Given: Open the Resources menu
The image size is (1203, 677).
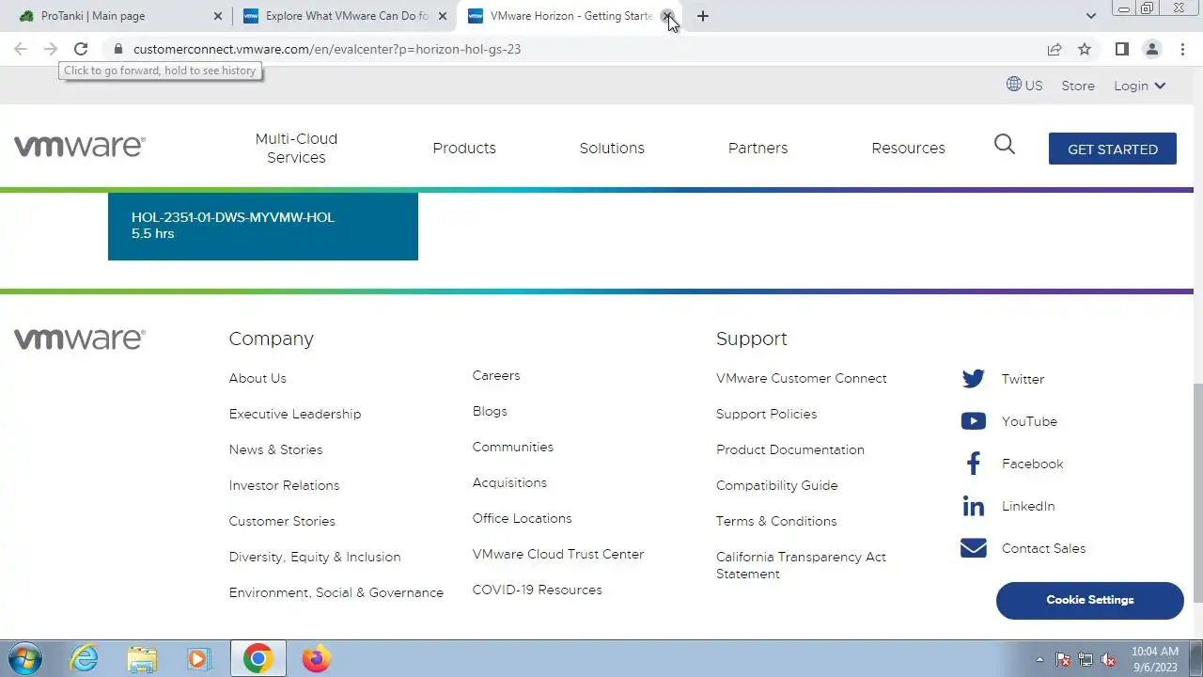Looking at the screenshot, I should pyautogui.click(x=908, y=148).
